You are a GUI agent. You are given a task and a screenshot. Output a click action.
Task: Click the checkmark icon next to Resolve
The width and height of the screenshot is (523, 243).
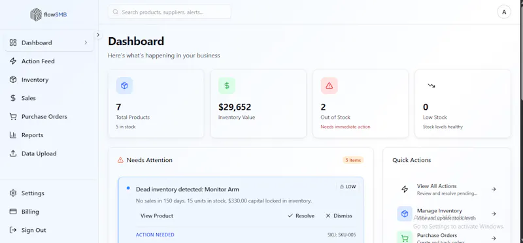tap(290, 216)
